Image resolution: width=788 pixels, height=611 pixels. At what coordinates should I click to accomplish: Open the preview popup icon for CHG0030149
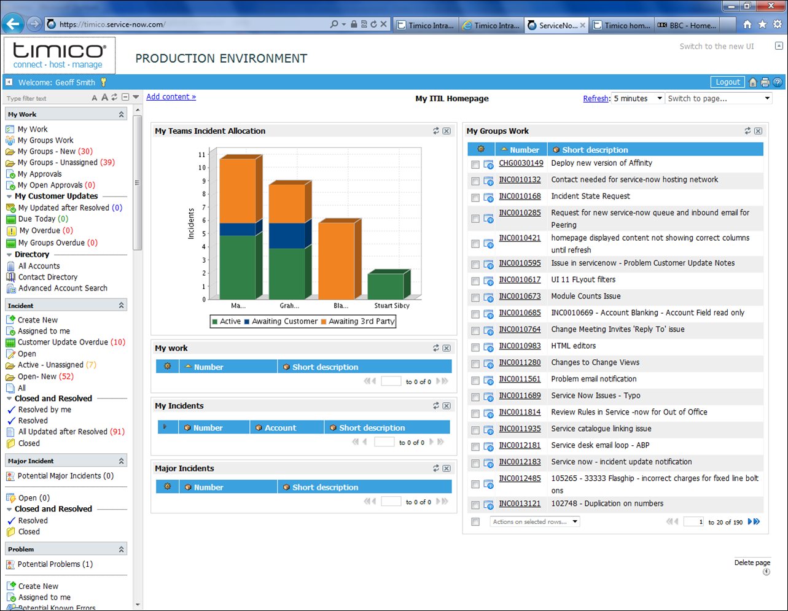pyautogui.click(x=488, y=165)
